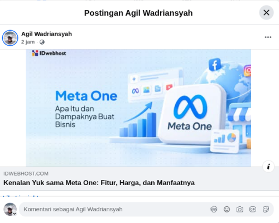The width and height of the screenshot is (279, 223).
Task: Click the partially hidden blue link below article card
Action: 21,196
